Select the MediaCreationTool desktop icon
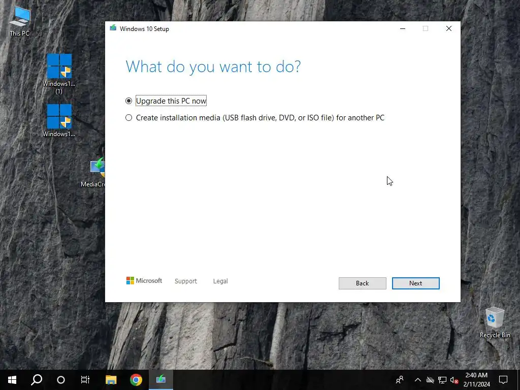The width and height of the screenshot is (520, 390). [x=93, y=173]
